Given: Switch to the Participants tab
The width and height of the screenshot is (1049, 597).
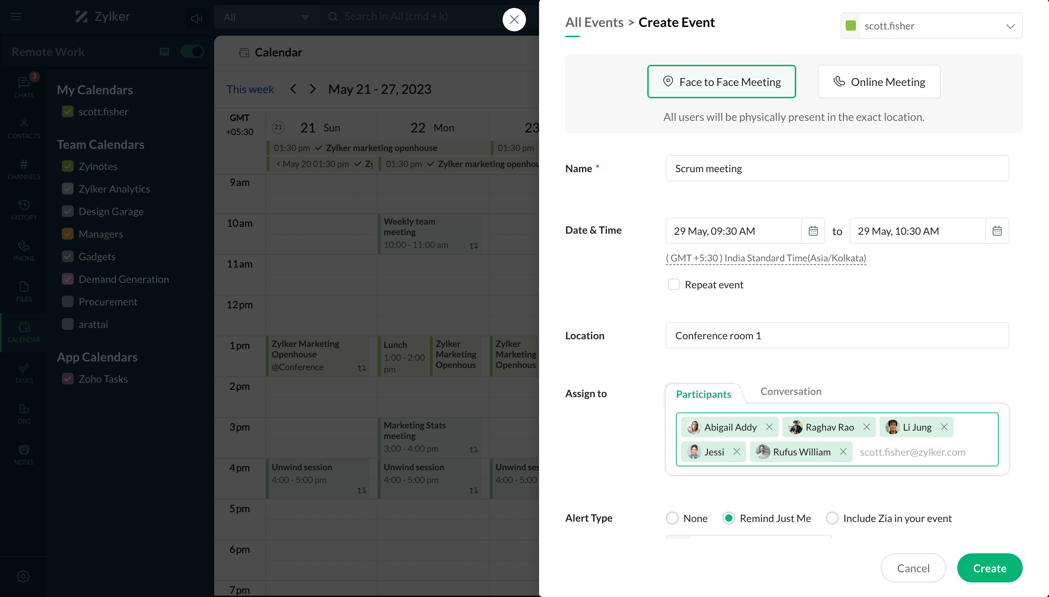Looking at the screenshot, I should click(x=704, y=394).
